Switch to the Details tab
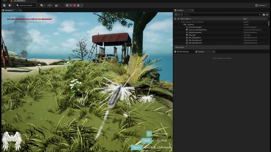Screen dimensions: 271x152 click(x=199, y=52)
